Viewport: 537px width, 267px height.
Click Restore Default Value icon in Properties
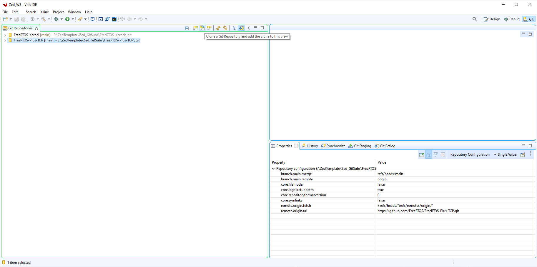443,155
